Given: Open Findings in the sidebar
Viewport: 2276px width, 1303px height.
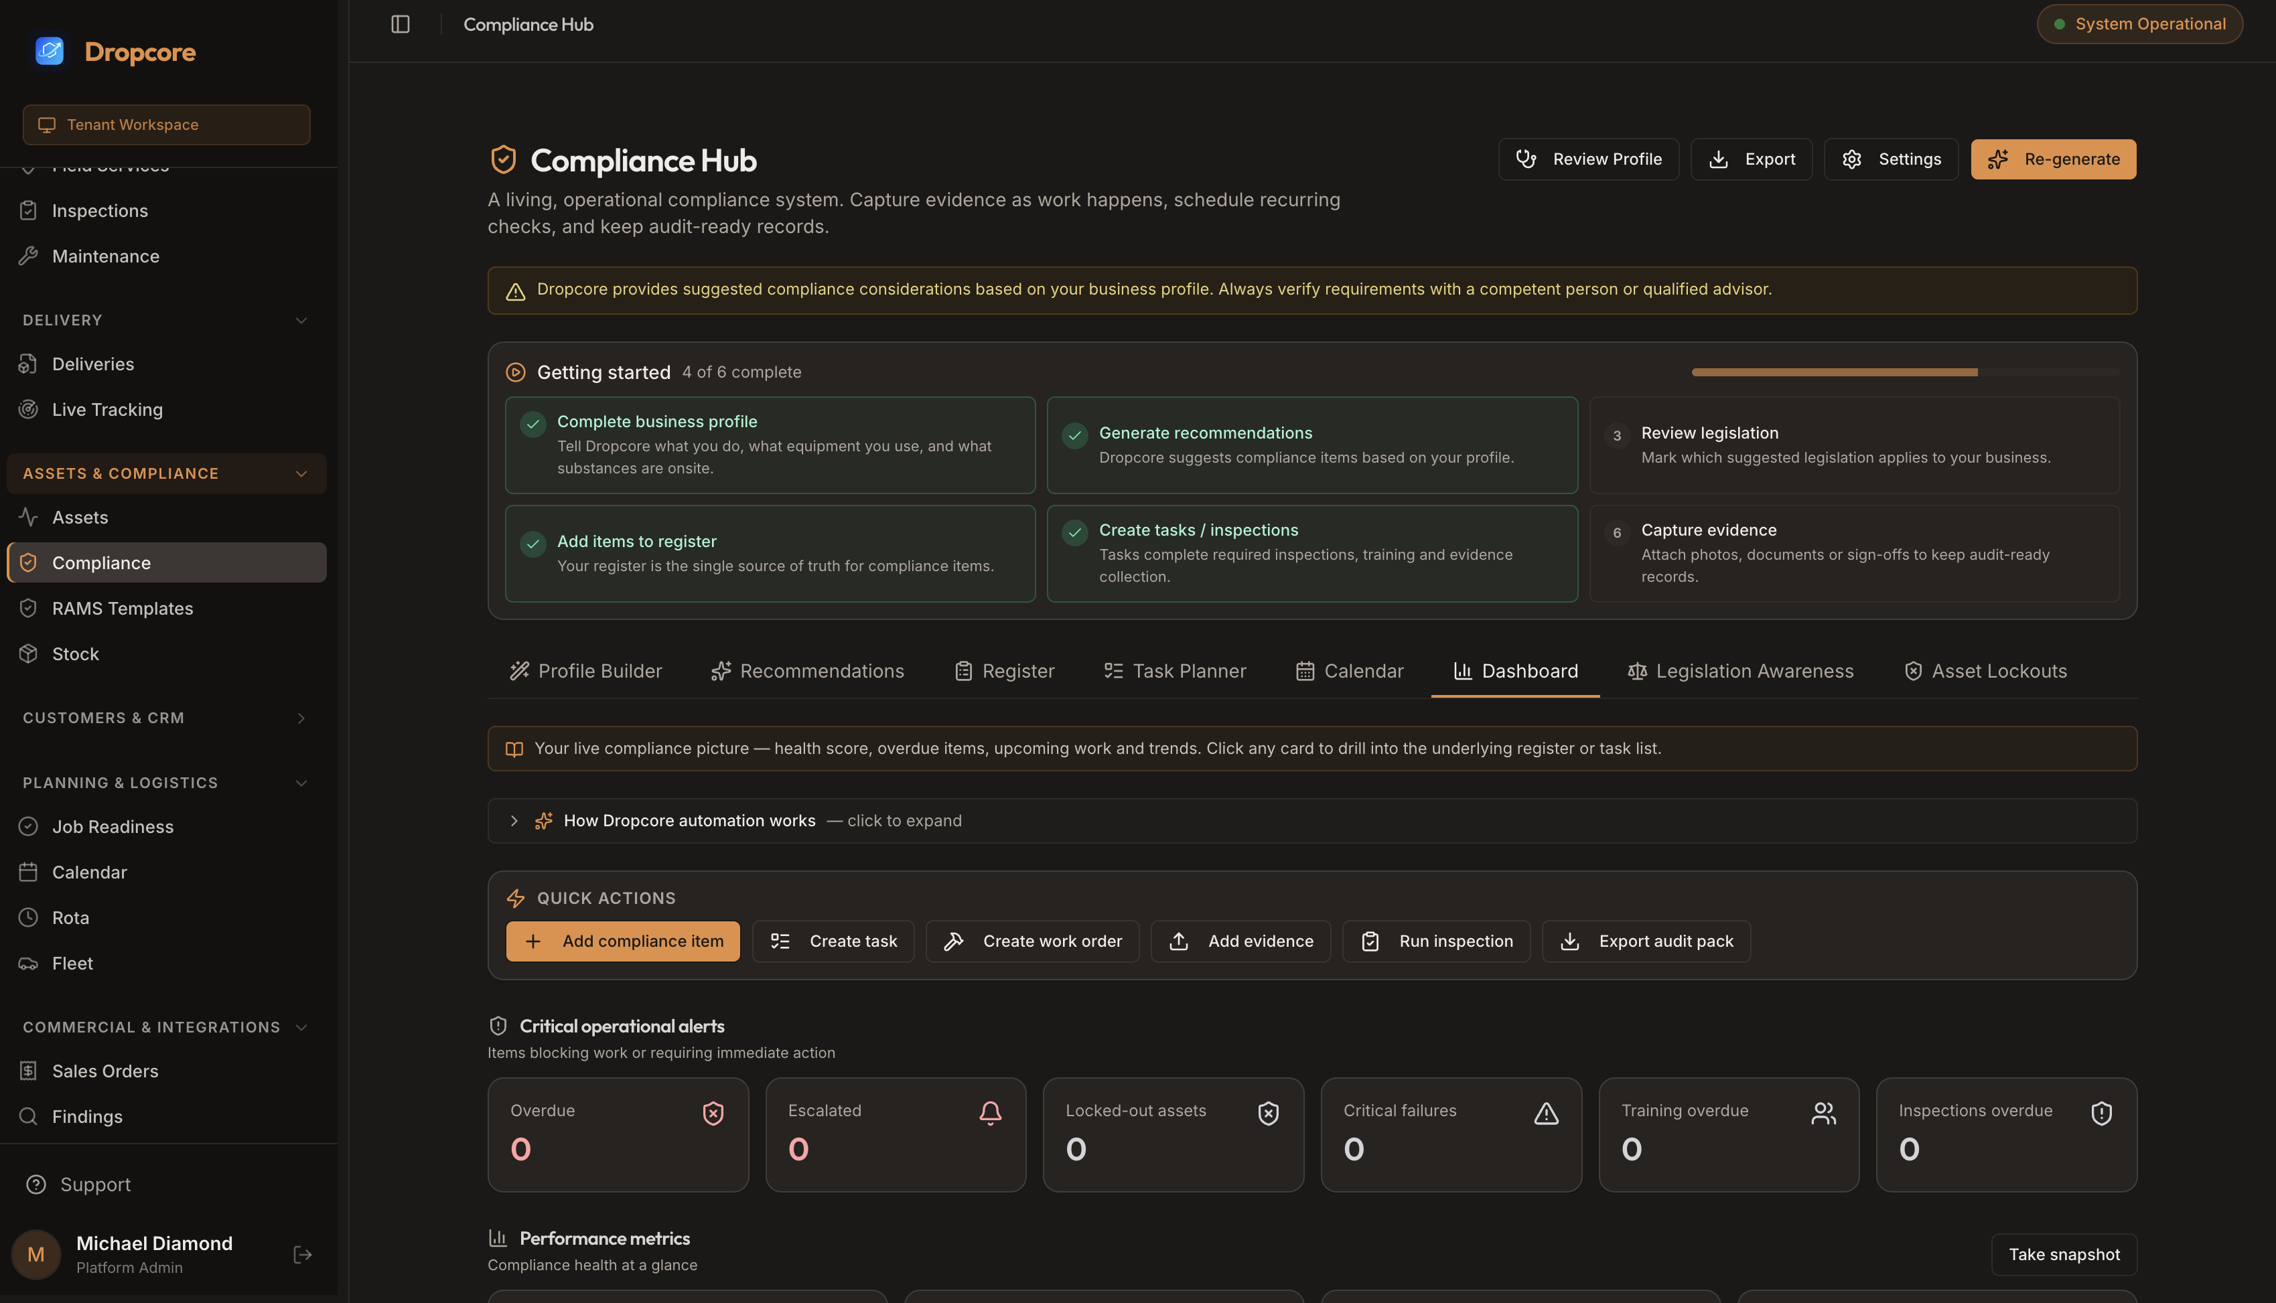Looking at the screenshot, I should tap(167, 1117).
